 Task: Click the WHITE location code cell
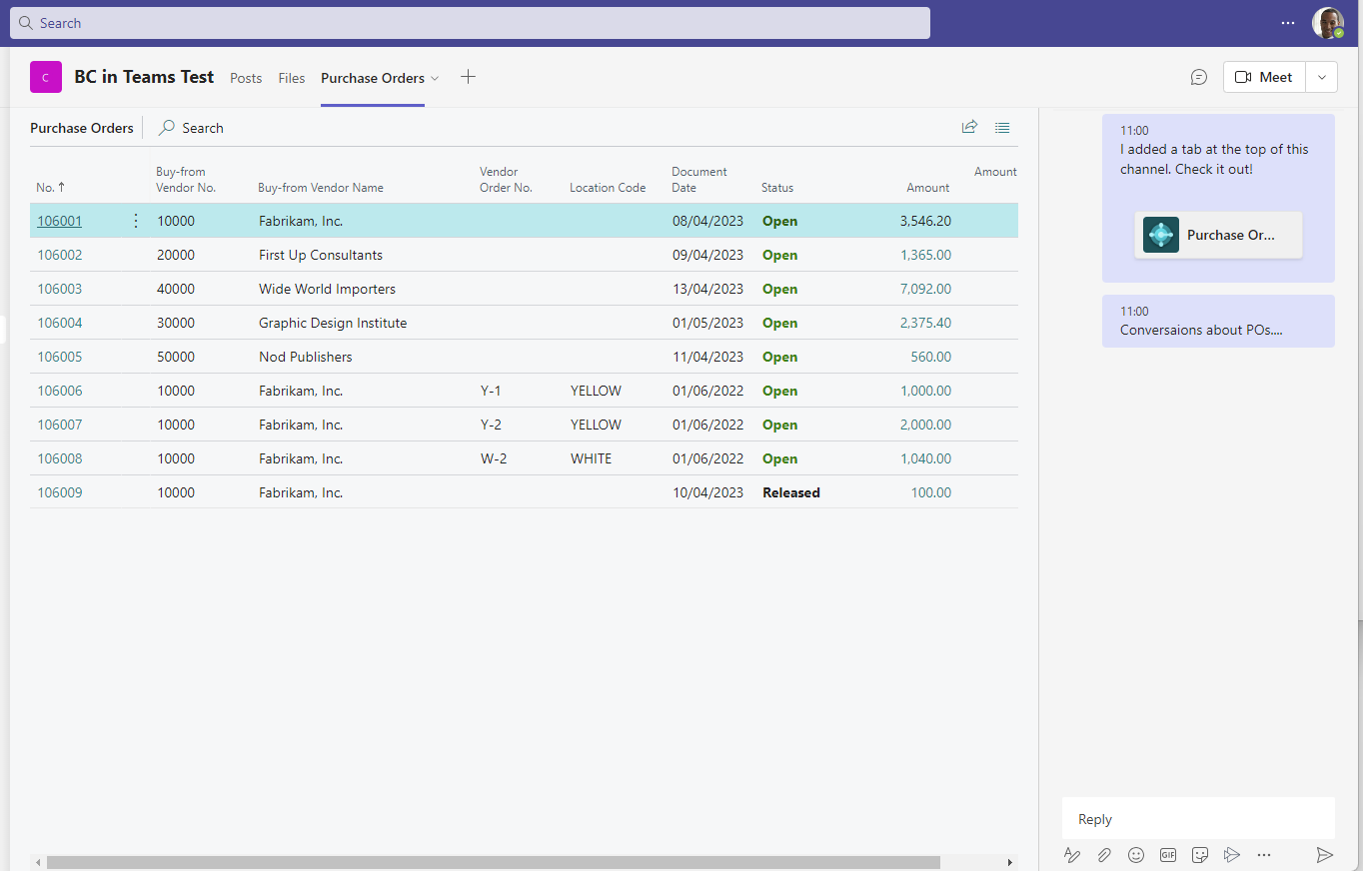[591, 458]
